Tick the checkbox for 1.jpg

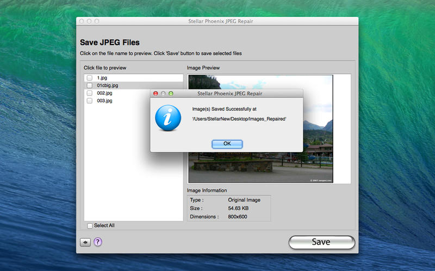click(89, 78)
